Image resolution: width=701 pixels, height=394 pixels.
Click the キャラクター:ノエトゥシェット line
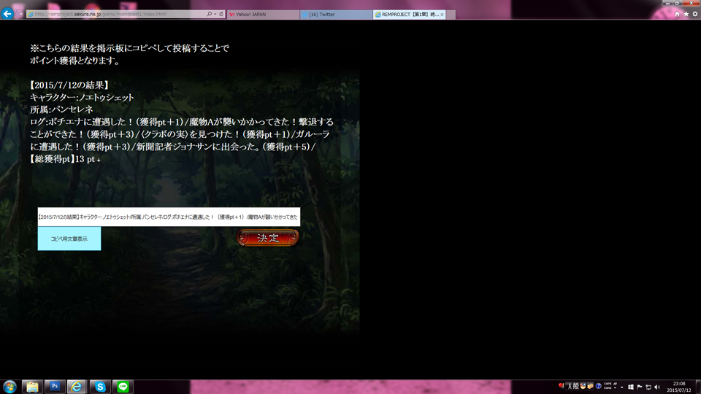[x=82, y=97]
